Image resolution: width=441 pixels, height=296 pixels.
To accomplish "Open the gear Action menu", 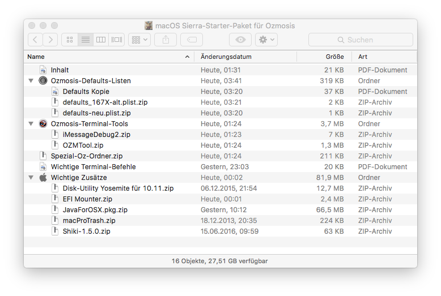I will 266,40.
